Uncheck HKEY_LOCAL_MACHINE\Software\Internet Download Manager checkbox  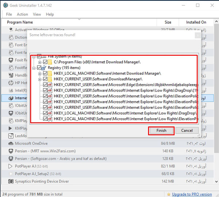tap(45, 73)
